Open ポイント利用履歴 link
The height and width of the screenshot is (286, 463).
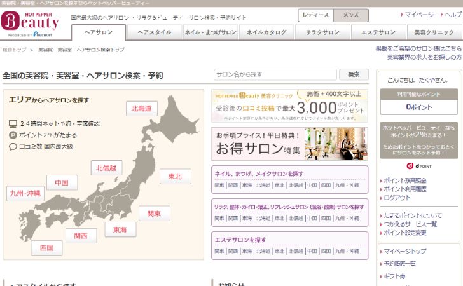[x=406, y=189]
